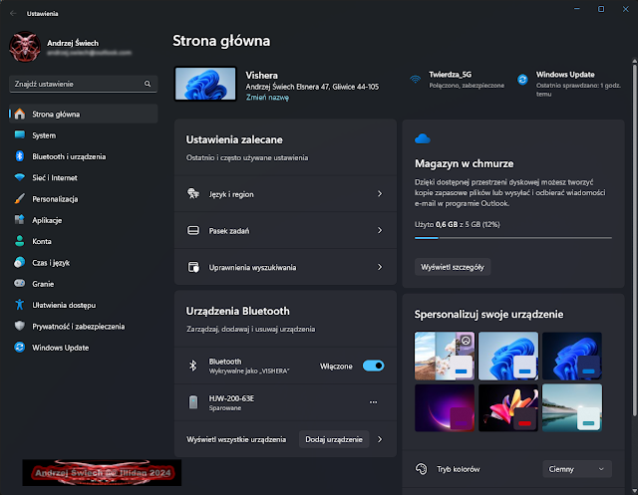Go to Strona główna menu item
The height and width of the screenshot is (495, 638).
84,115
